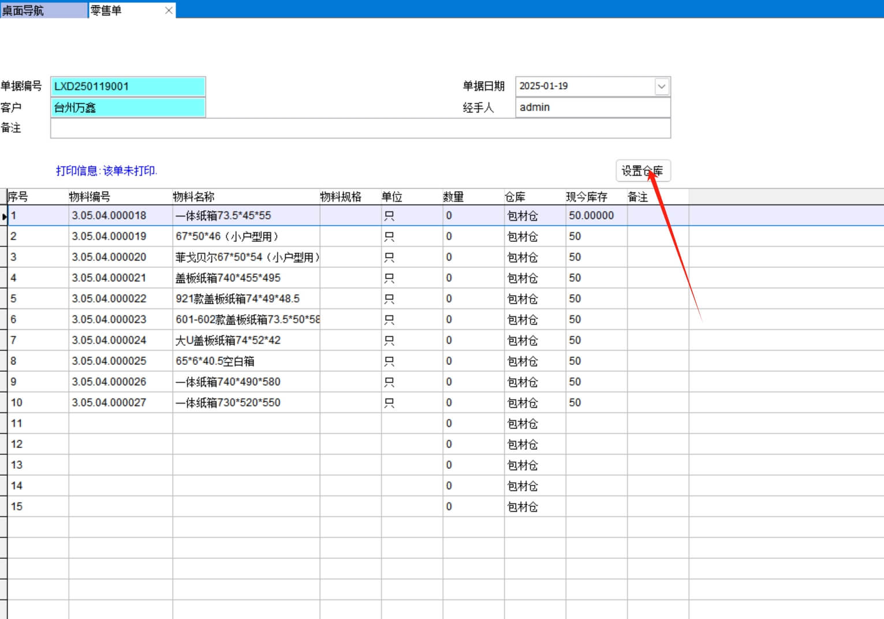Viewport: 884px width, 619px height.
Task: Click the 单据编号 field LXD250119001
Action: pyautogui.click(x=128, y=87)
